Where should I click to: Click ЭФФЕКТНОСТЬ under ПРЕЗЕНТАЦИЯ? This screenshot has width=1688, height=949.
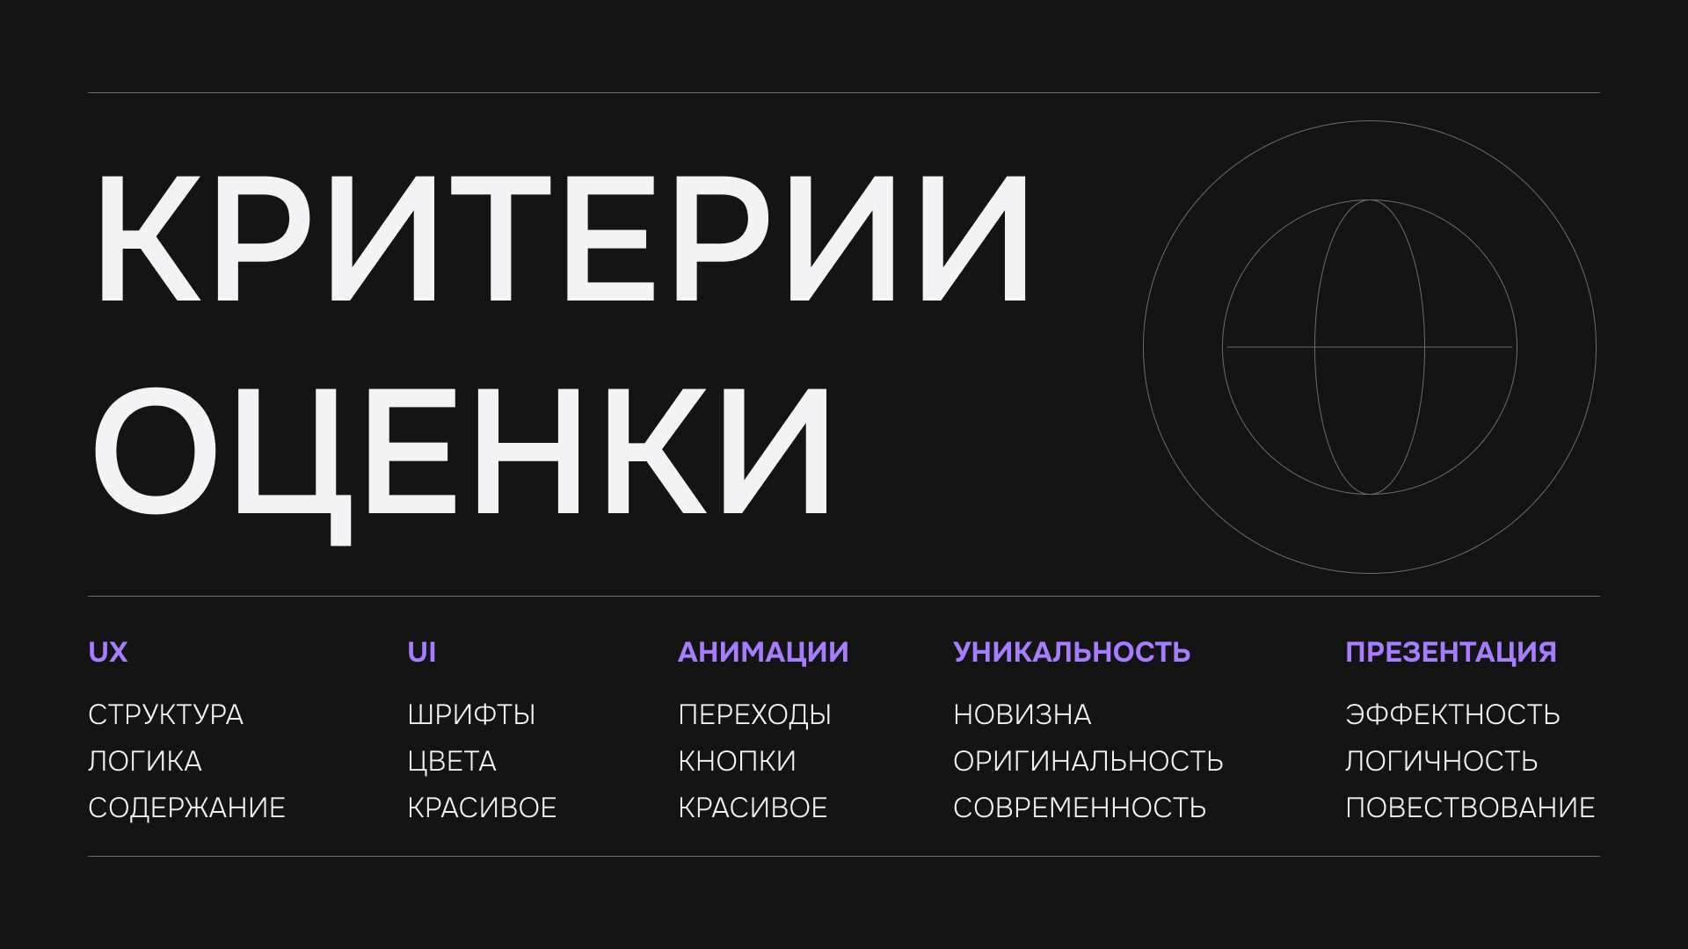click(x=1452, y=715)
